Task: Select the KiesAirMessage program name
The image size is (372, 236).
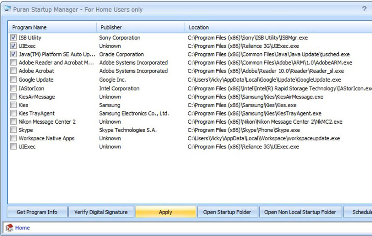Action: pyautogui.click(x=37, y=96)
